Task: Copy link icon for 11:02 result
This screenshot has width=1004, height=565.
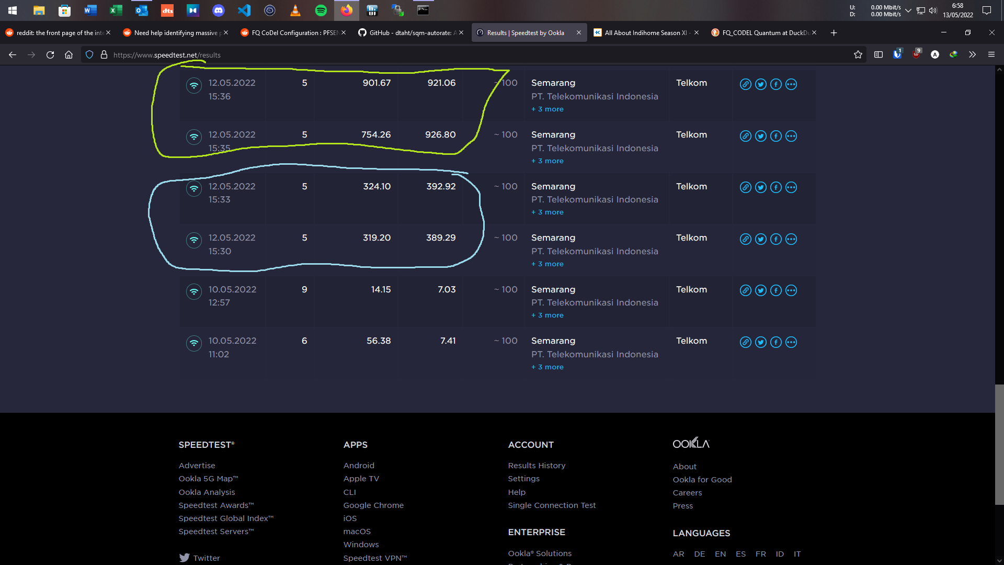Action: pyautogui.click(x=746, y=342)
